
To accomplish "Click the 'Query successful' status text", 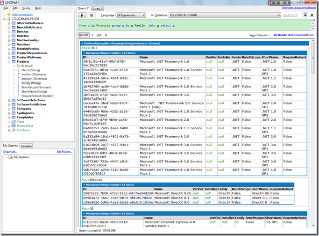I will pos(90,230).
